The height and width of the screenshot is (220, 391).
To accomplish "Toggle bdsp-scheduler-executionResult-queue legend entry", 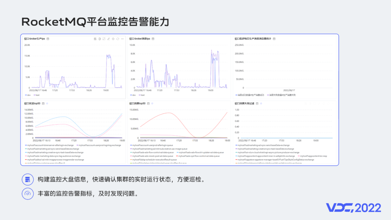I will (x=154, y=160).
